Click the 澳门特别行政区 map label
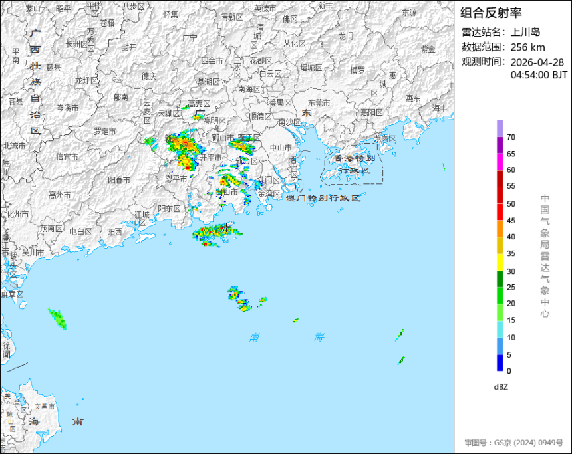572x454 pixels. click(323, 198)
